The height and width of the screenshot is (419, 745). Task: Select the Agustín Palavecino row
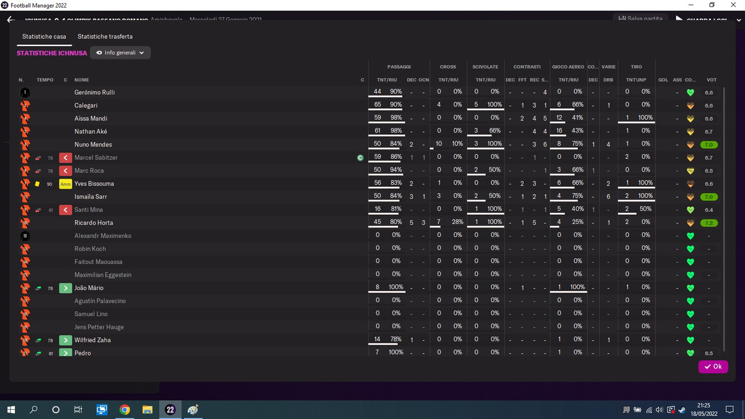(370, 301)
